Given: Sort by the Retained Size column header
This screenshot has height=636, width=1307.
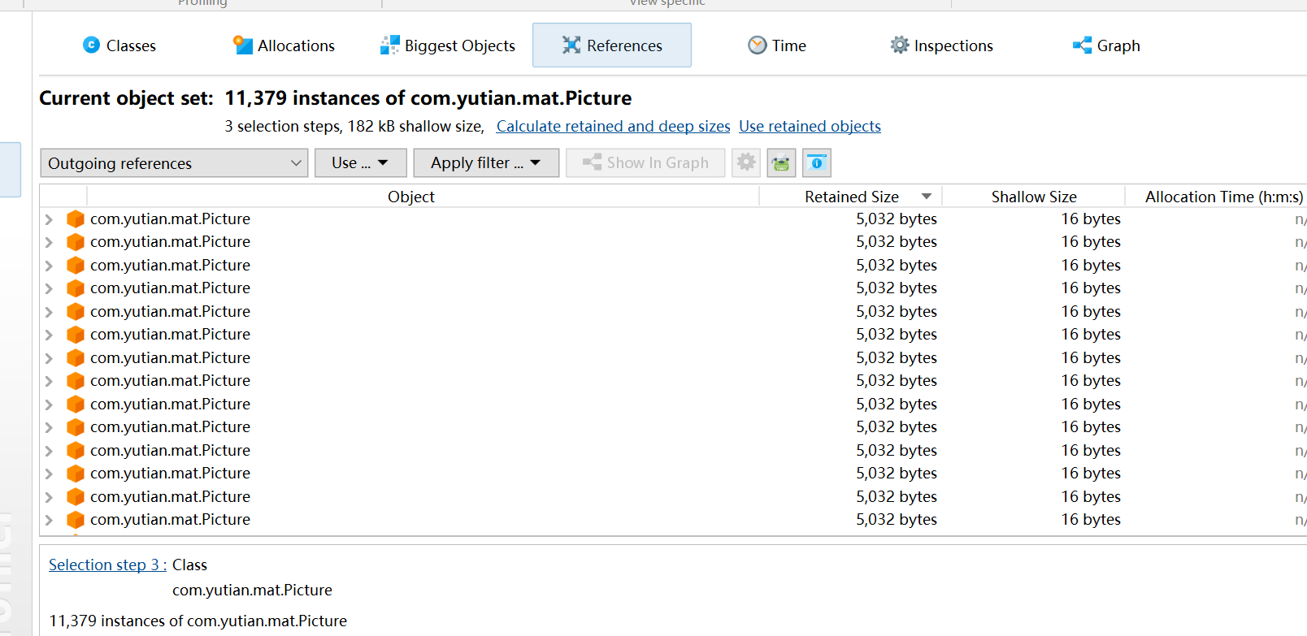Looking at the screenshot, I should 851,197.
